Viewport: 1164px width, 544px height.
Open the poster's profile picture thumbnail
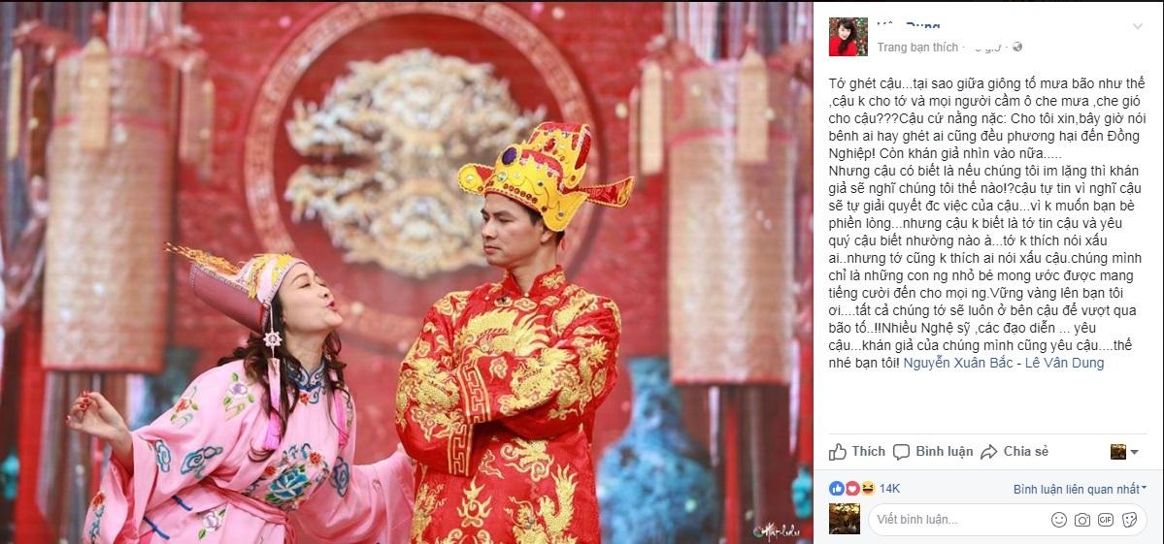tap(848, 36)
